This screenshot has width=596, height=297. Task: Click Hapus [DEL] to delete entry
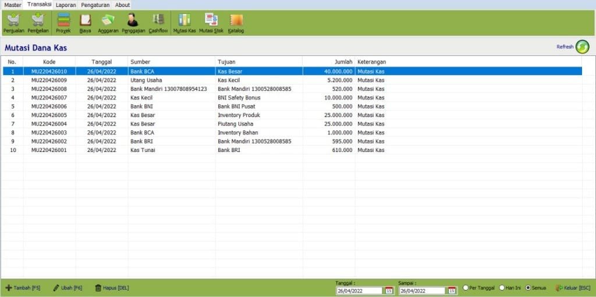point(112,288)
